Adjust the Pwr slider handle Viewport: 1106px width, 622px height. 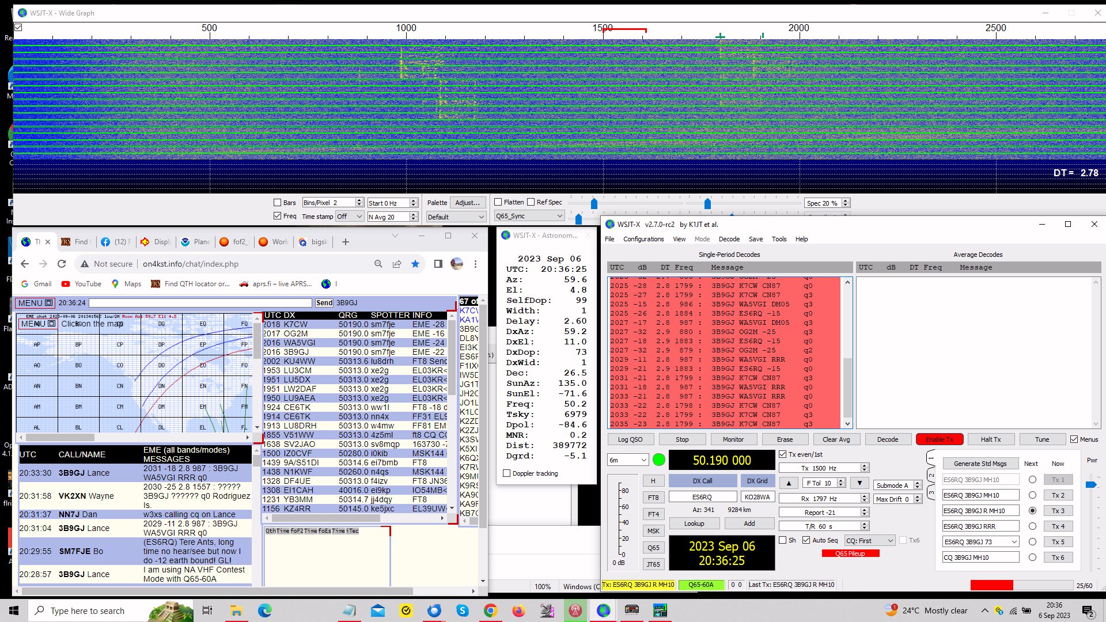point(1090,485)
